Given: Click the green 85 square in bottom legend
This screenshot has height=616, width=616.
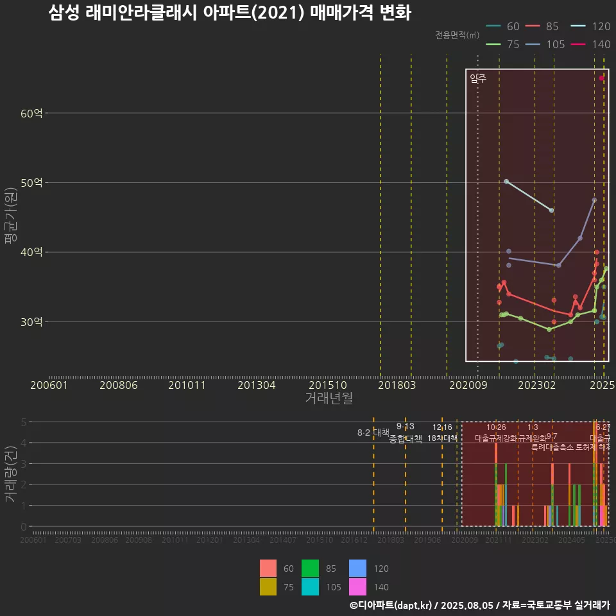Looking at the screenshot, I should (x=310, y=568).
